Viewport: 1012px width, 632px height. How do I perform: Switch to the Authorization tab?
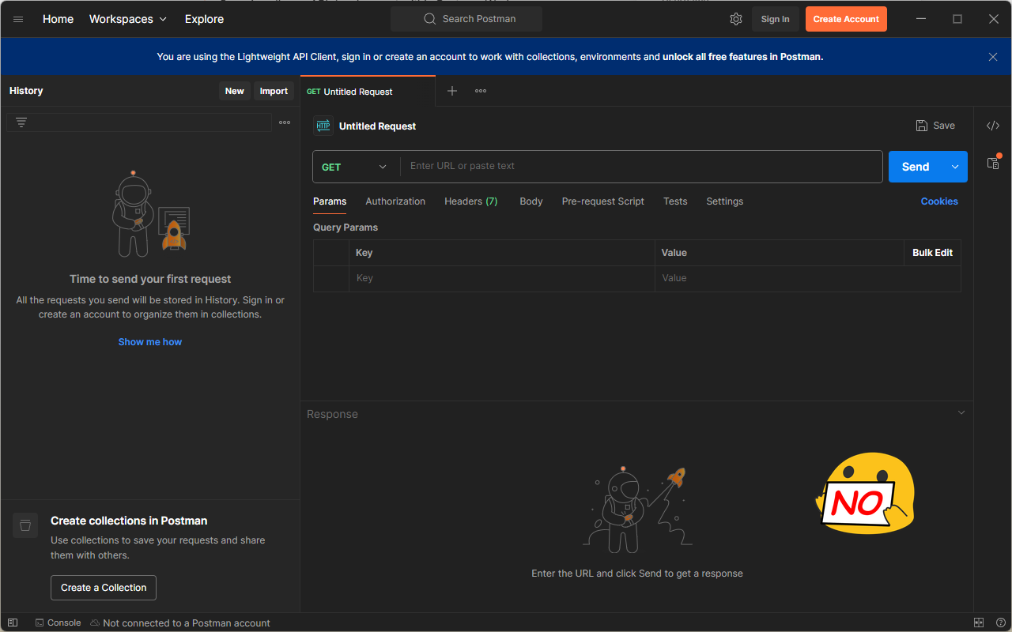pyautogui.click(x=395, y=201)
